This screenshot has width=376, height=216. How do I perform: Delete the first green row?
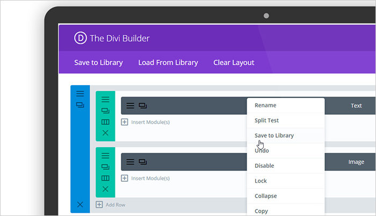point(105,133)
